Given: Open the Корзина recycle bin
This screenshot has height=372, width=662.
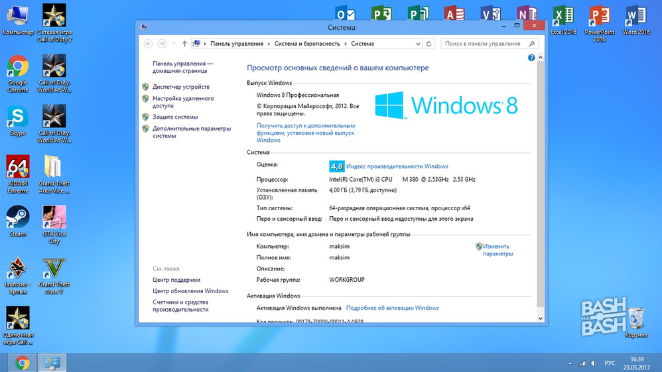Looking at the screenshot, I should [636, 322].
